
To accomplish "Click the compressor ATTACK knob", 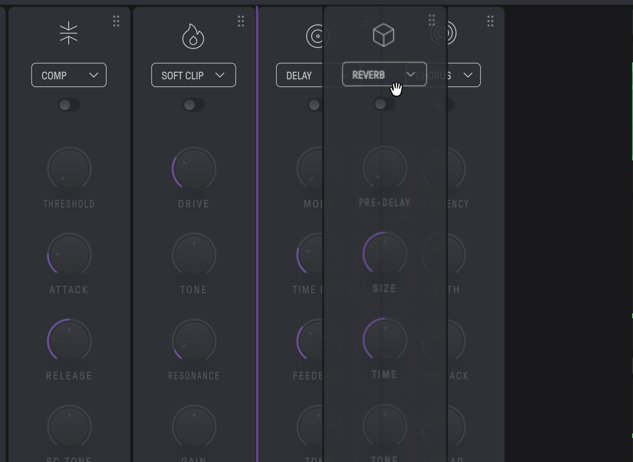I will [69, 255].
